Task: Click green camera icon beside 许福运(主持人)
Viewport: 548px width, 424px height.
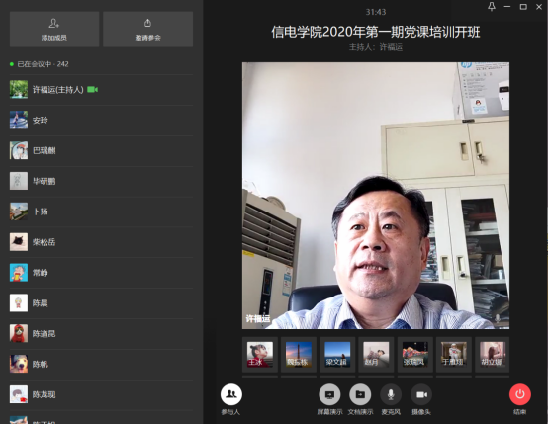Action: click(x=92, y=90)
